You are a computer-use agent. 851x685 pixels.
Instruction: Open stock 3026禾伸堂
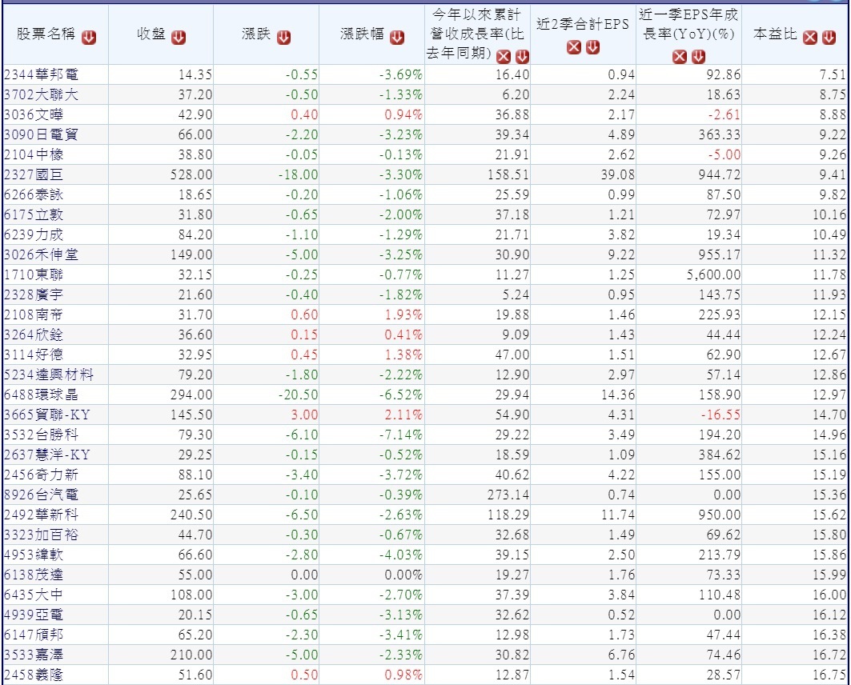(x=42, y=255)
